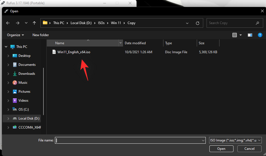Go back to previous folder
Screen dimensions: 266x156
(x=8, y=23)
